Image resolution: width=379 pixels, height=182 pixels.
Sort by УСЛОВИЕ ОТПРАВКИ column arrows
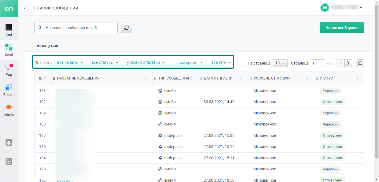[307, 79]
